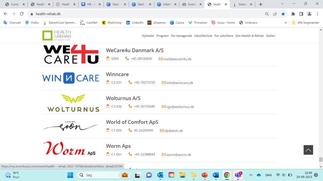Click email mail@wecare4u.dk

177,59
